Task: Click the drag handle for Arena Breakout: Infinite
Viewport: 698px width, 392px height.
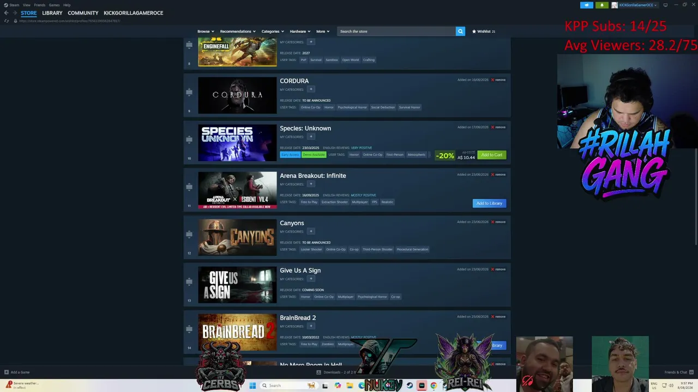Action: 189,187
